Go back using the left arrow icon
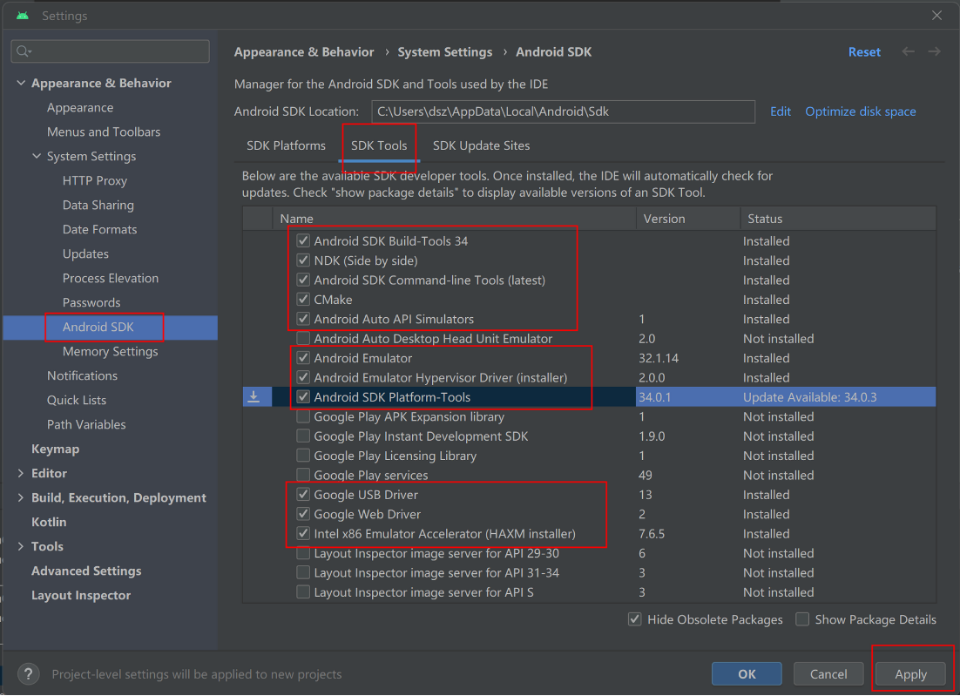The height and width of the screenshot is (696, 960). 908,52
